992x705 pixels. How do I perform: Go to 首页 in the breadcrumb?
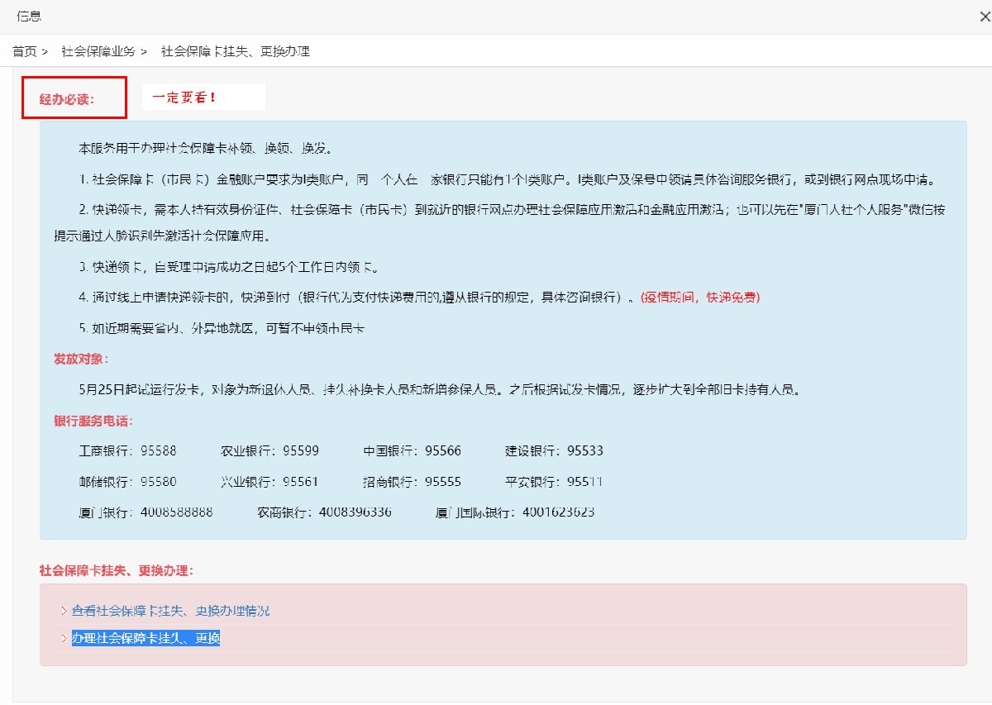[x=24, y=51]
